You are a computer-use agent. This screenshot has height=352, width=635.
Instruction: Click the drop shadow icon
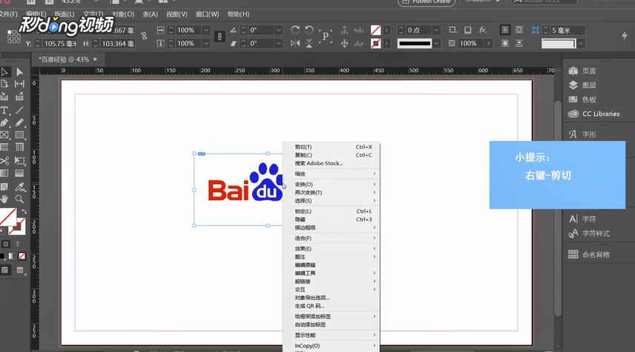468,30
